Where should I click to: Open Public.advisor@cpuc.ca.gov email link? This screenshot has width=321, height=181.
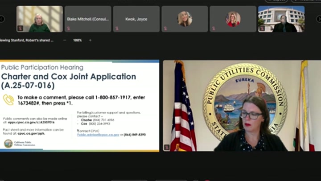click(x=98, y=134)
